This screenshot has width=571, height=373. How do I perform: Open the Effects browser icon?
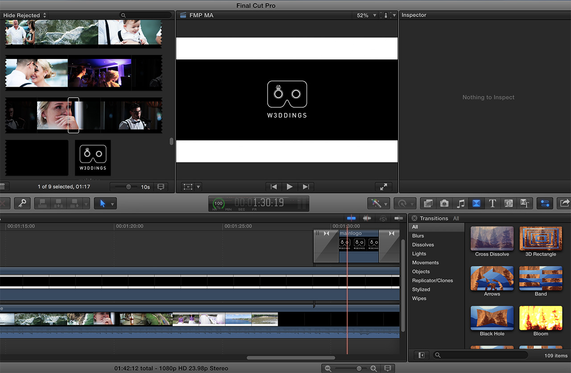point(428,203)
